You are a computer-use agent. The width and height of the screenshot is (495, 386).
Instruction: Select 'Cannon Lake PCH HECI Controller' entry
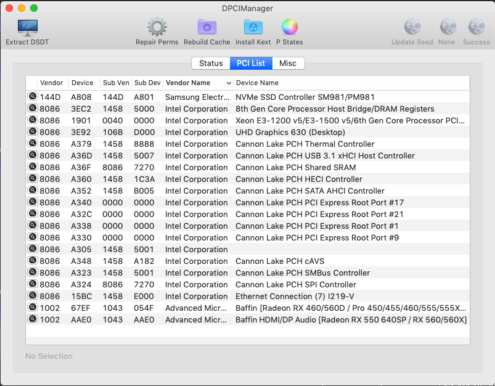pos(299,179)
